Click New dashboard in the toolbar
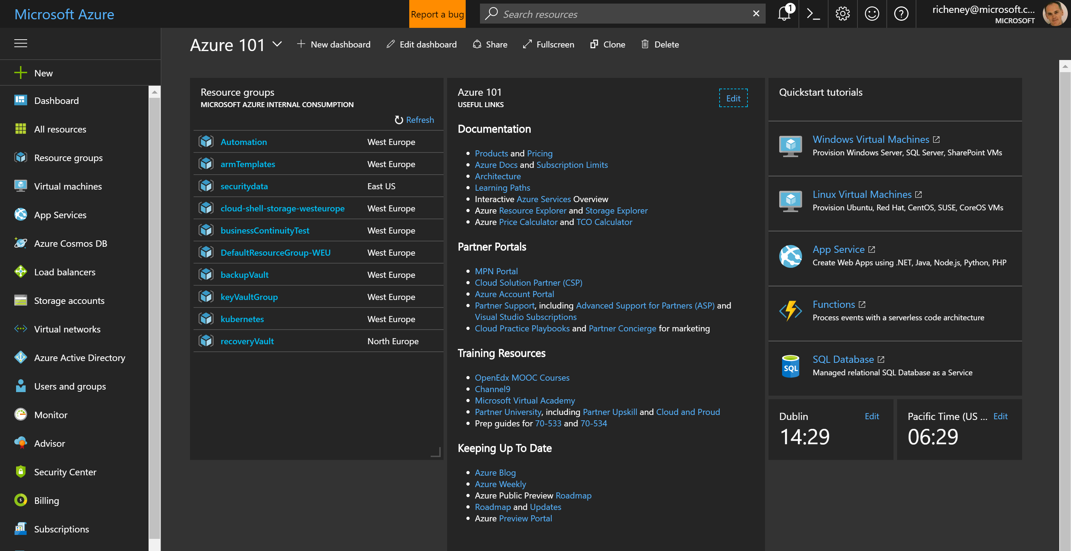 [x=334, y=45]
